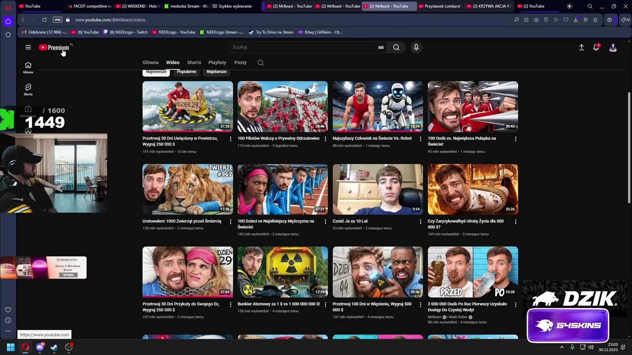Select the Najstarsze sort chip
The height and width of the screenshot is (355, 632).
tap(216, 72)
